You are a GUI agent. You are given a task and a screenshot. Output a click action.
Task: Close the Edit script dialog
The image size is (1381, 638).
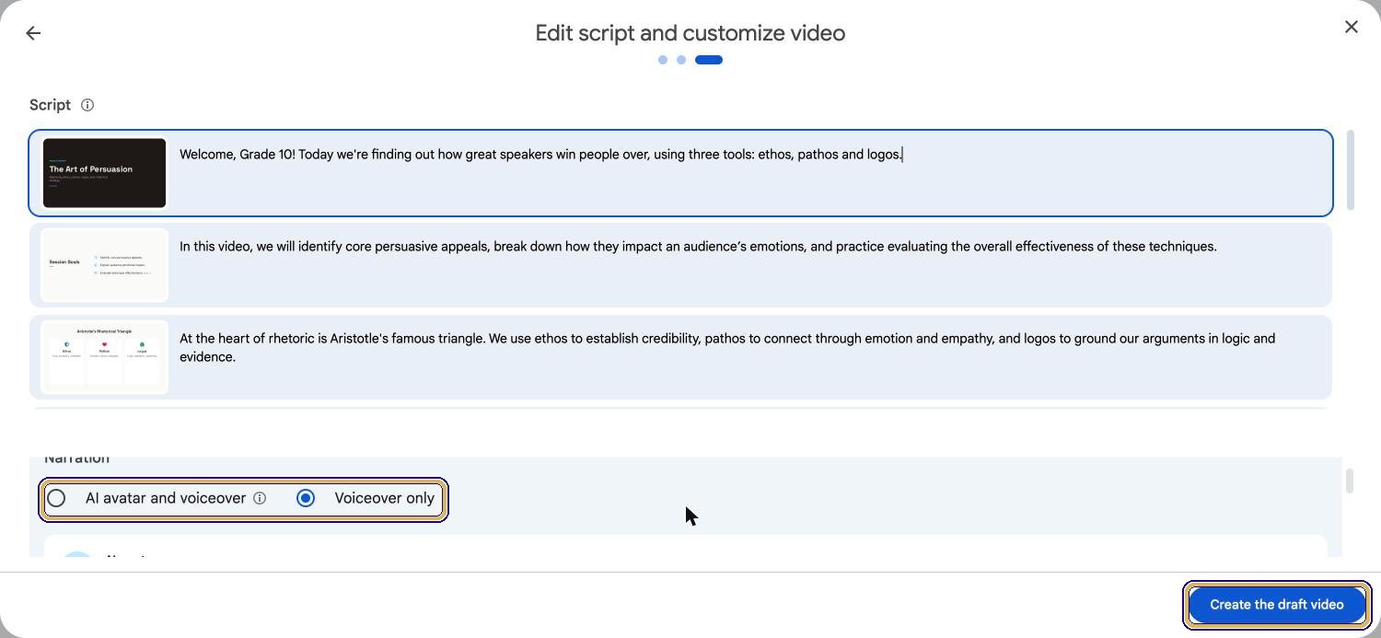(x=1351, y=27)
